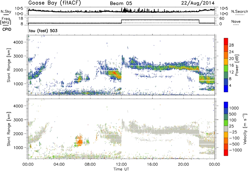This screenshot has height=171, width=248.
Task: Click the 'N.Sky' legend label
Action: click(6, 11)
